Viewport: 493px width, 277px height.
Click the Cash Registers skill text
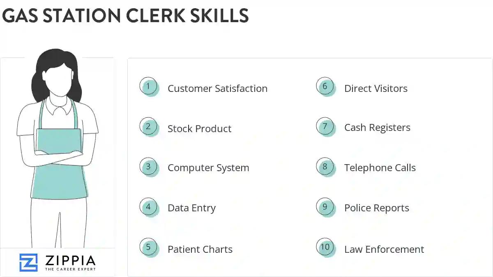(x=377, y=128)
